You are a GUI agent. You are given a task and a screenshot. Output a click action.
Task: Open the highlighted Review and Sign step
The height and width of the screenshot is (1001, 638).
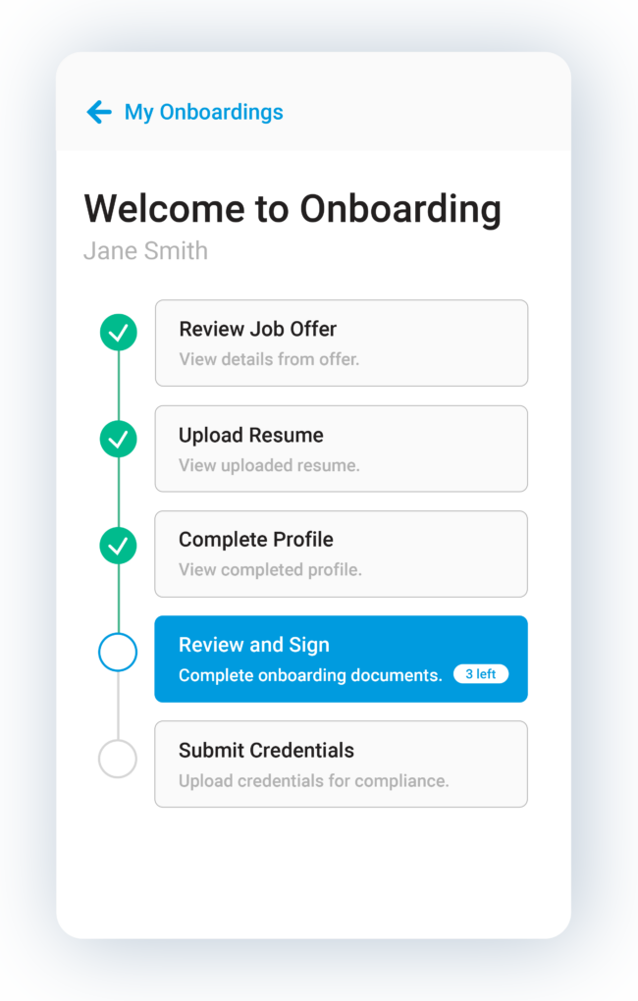[x=341, y=659]
